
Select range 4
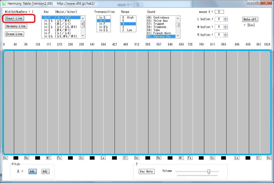click(x=128, y=24)
